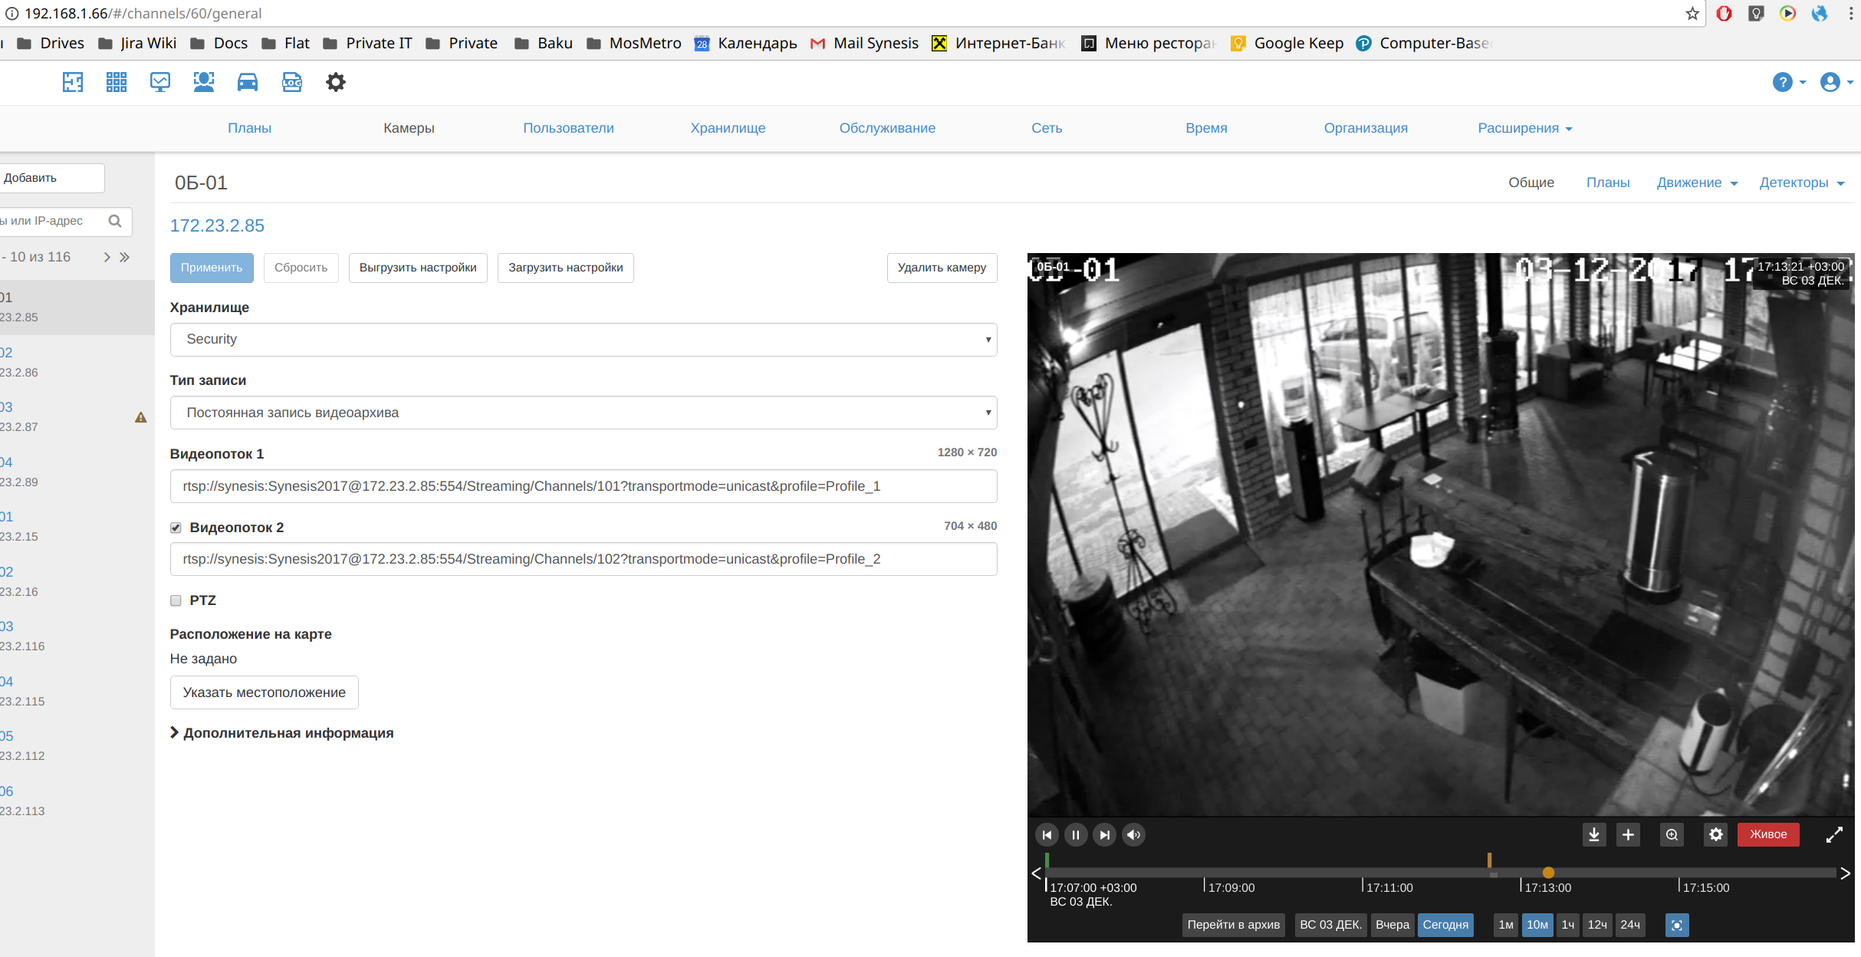Switch to the Планы top tab
Screen dimensions: 1861x957
pos(249,128)
